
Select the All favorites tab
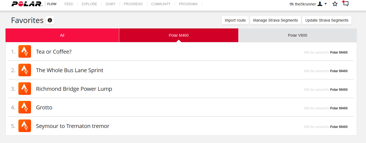[62, 35]
